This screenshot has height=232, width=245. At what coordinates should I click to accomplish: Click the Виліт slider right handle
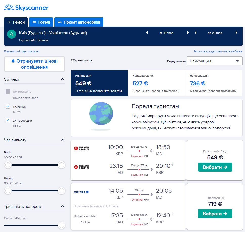coord(62,165)
